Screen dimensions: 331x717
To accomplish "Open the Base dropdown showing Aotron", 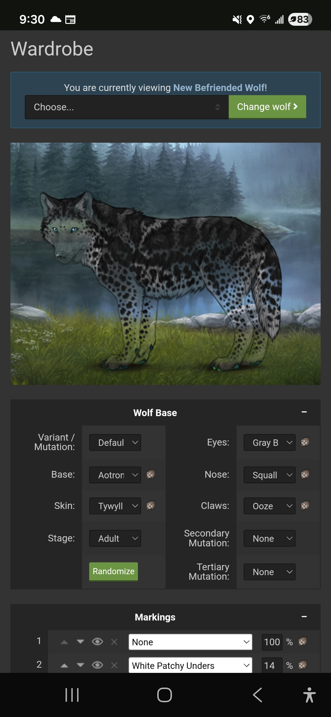I will (115, 475).
